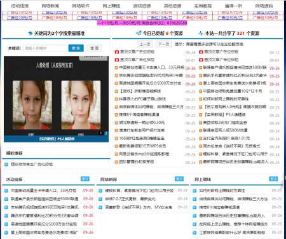Click the icon left of 关键词为2个字 heading
The height and width of the screenshot is (239, 286).
click(x=31, y=33)
